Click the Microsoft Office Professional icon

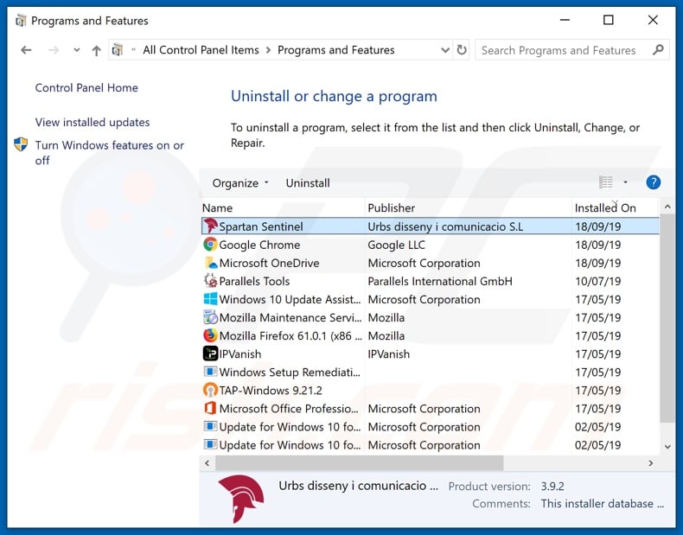[210, 408]
